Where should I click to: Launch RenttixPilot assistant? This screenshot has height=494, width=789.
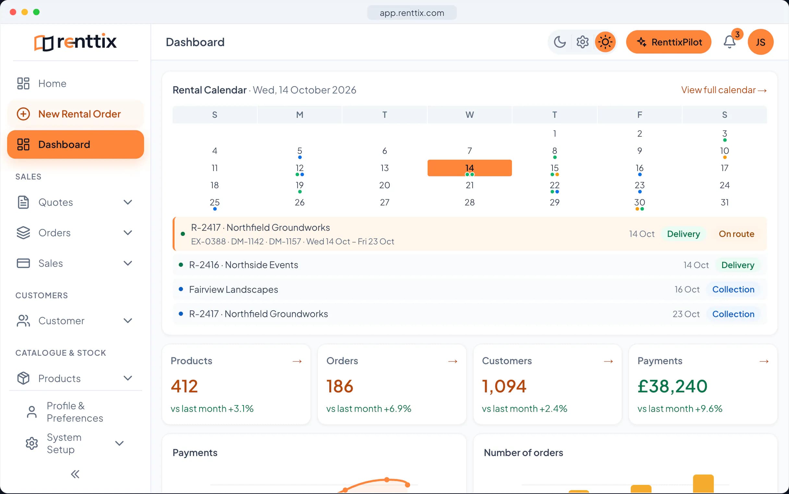click(668, 42)
